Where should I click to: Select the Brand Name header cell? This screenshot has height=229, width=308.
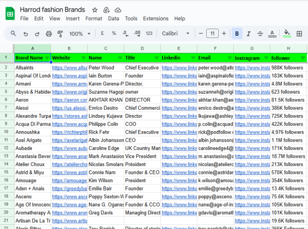point(32,58)
